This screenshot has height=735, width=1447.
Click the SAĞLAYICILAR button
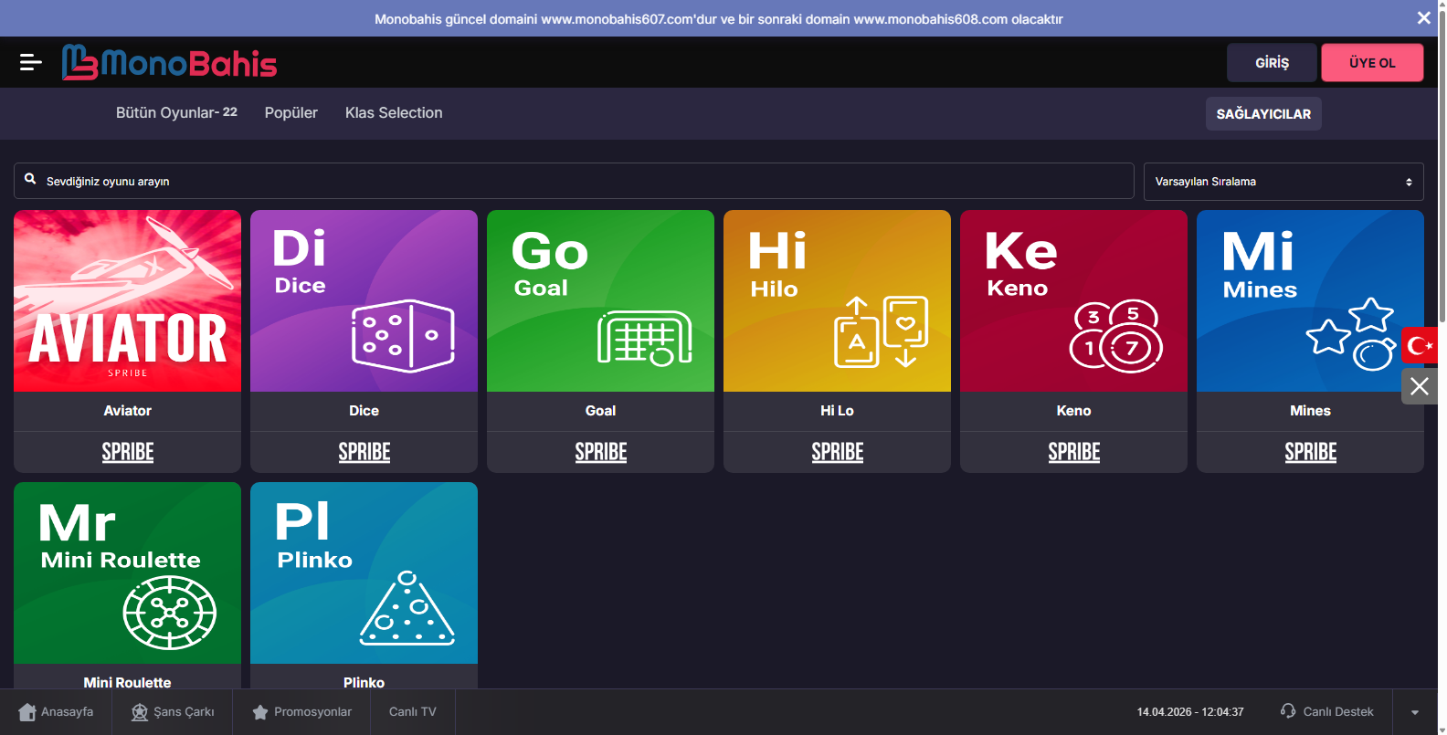[1263, 114]
